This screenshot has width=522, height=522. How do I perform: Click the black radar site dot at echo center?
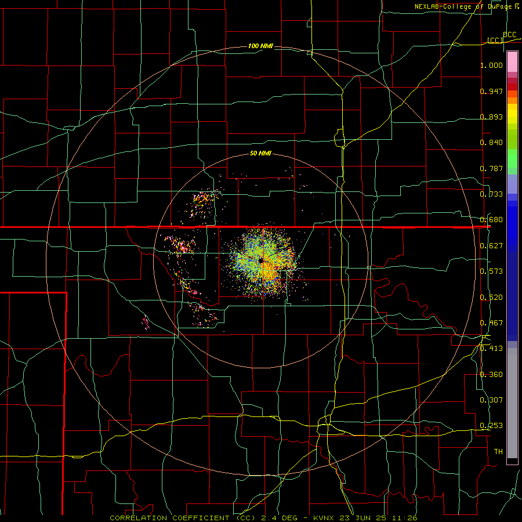coord(261,260)
